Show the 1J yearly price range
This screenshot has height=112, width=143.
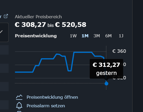click(121, 36)
